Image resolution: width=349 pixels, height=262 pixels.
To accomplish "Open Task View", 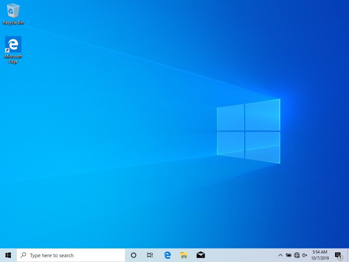I will 150,255.
